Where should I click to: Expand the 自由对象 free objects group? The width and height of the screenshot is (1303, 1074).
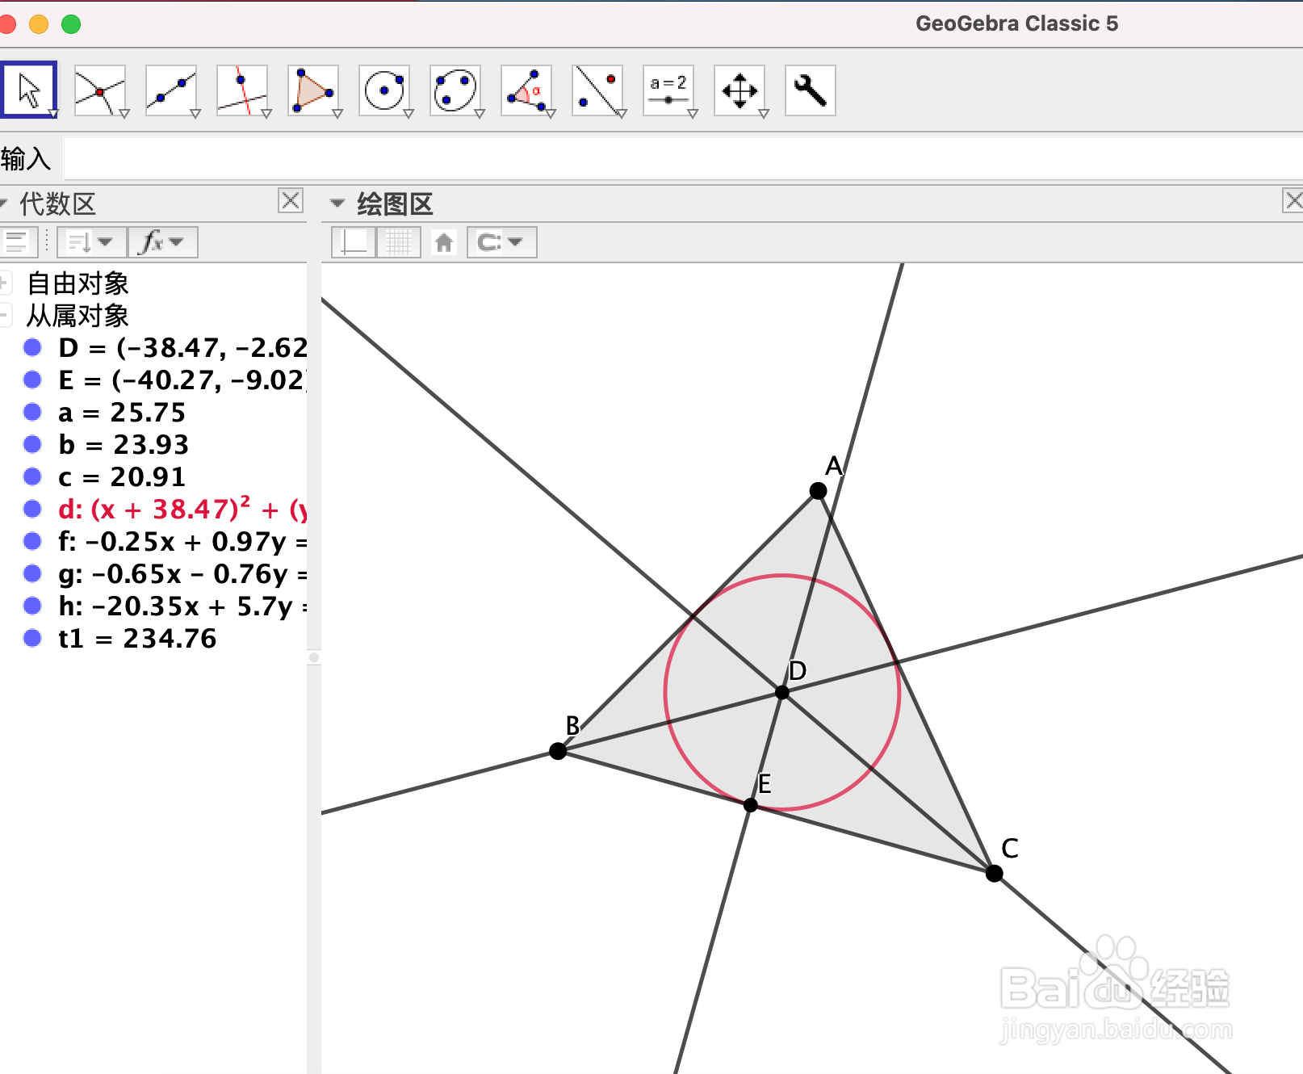point(4,283)
